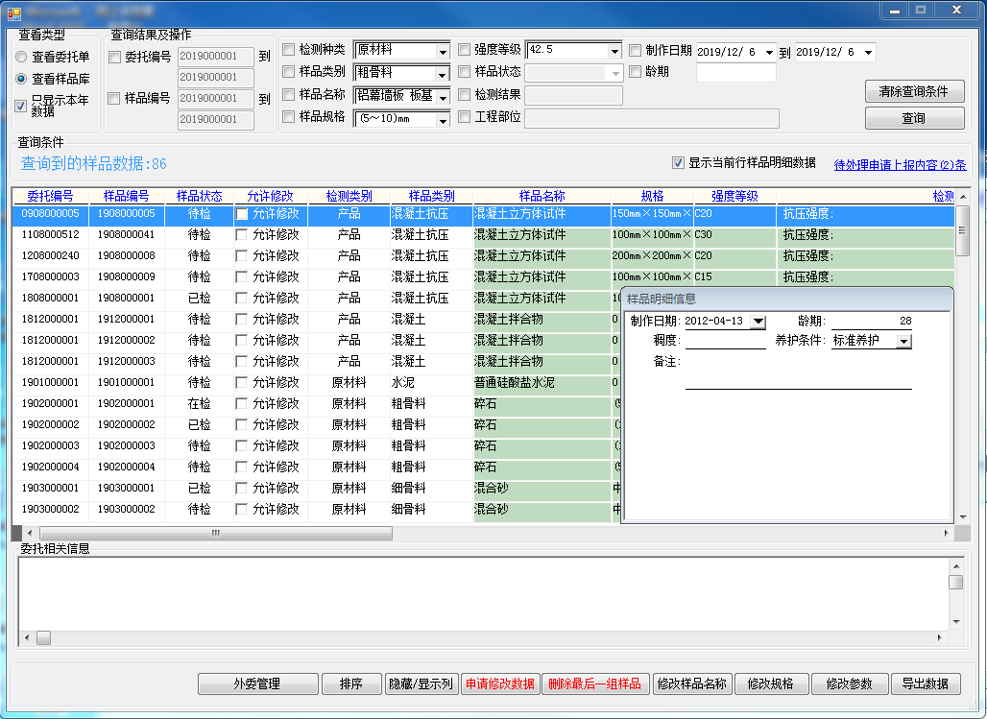The image size is (987, 719).
Task: Open the 待处理申请上报内容 link
Action: click(x=900, y=164)
